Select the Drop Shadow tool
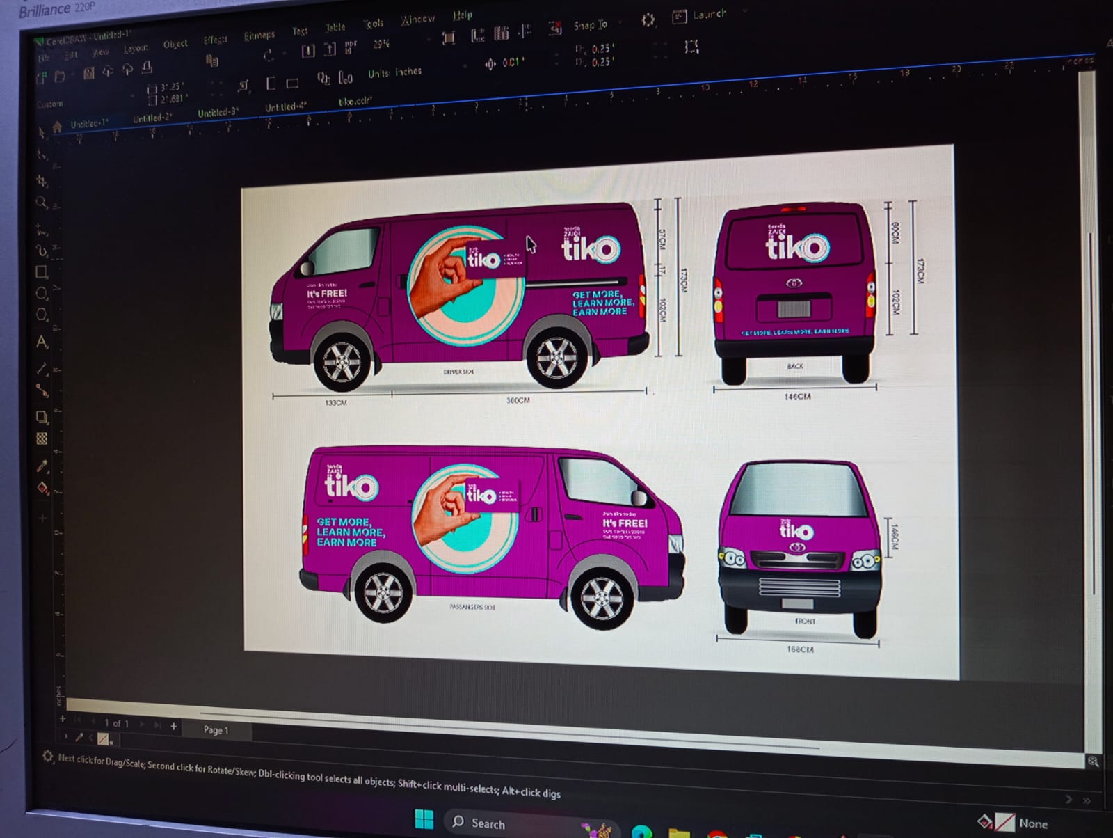Viewport: 1113px width, 838px height. 42,417
